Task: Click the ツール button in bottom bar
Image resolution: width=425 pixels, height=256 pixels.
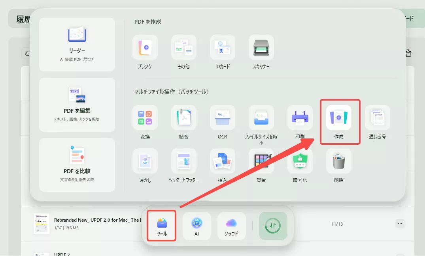Action: click(162, 226)
